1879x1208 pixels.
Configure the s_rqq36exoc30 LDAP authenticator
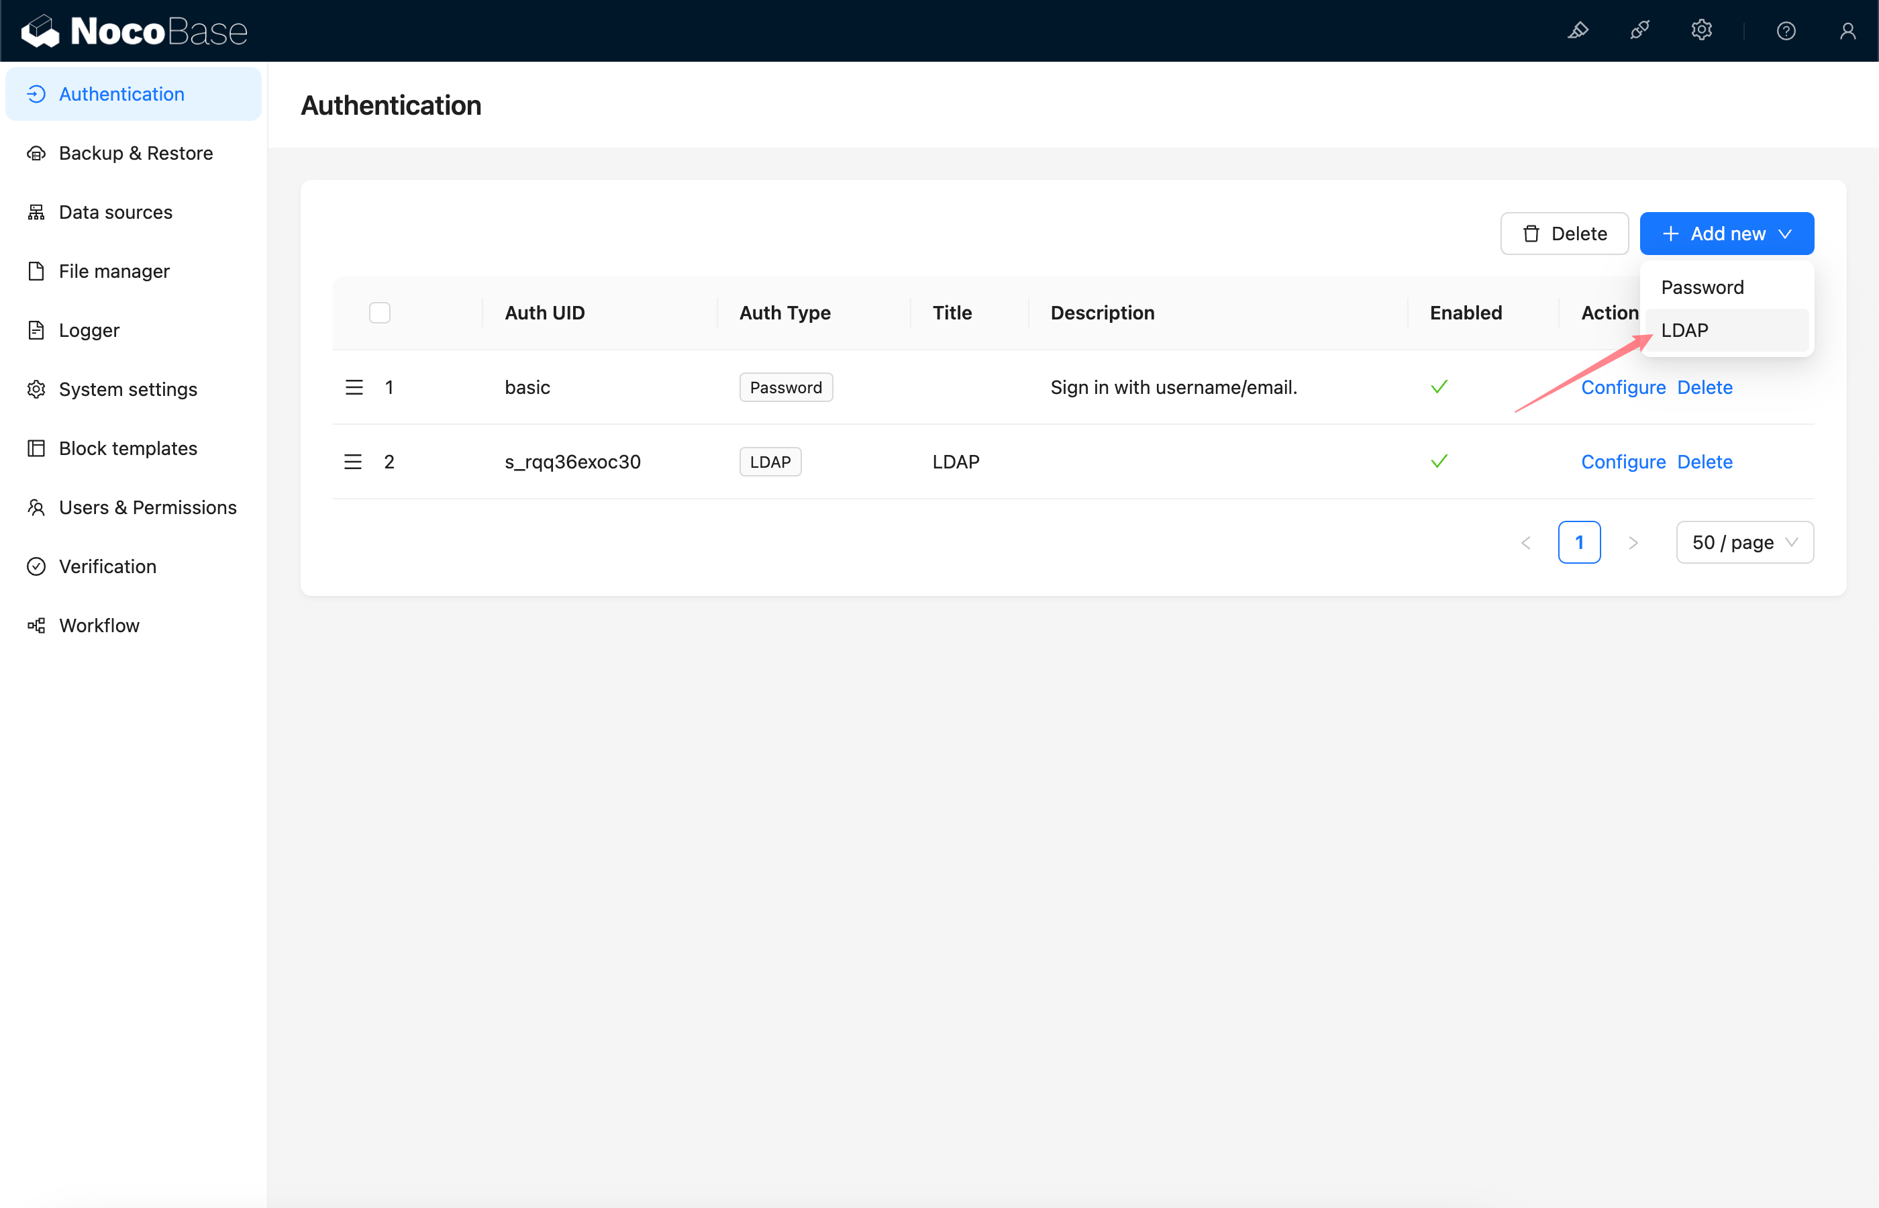tap(1623, 462)
